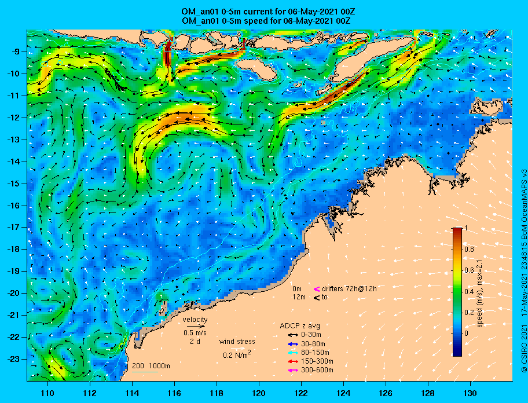Click longitude axis label '120'
The image size is (528, 403).
pyautogui.click(x=259, y=393)
